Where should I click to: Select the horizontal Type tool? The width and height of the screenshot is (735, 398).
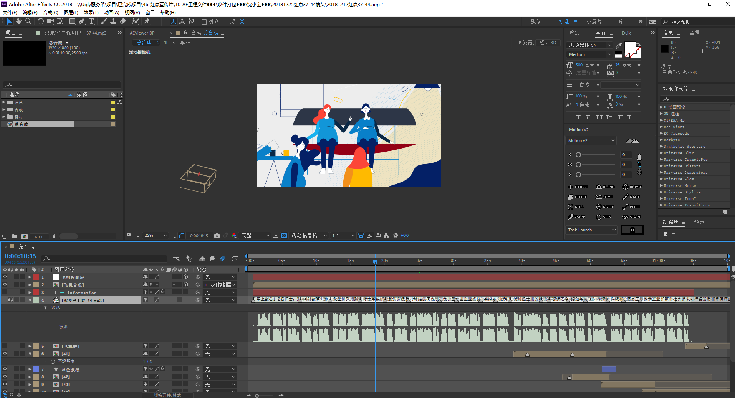(91, 21)
